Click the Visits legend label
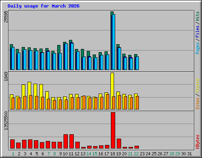This screenshot has width=202, height=158. 197,86
